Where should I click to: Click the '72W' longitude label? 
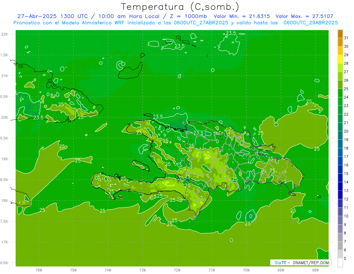tap(177, 270)
